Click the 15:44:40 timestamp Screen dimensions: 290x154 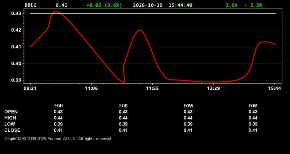(x=180, y=5)
